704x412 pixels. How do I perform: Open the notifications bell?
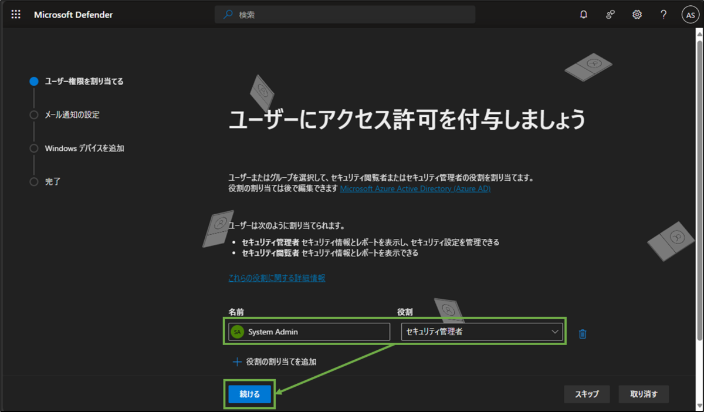click(584, 15)
